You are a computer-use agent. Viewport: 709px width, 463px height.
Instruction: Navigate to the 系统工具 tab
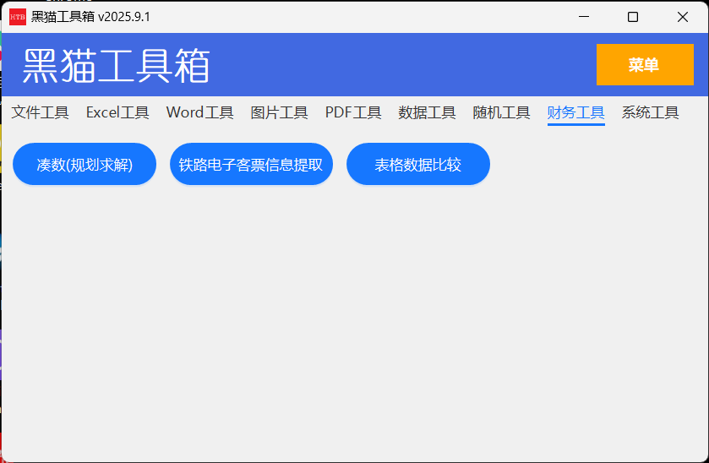tap(650, 112)
